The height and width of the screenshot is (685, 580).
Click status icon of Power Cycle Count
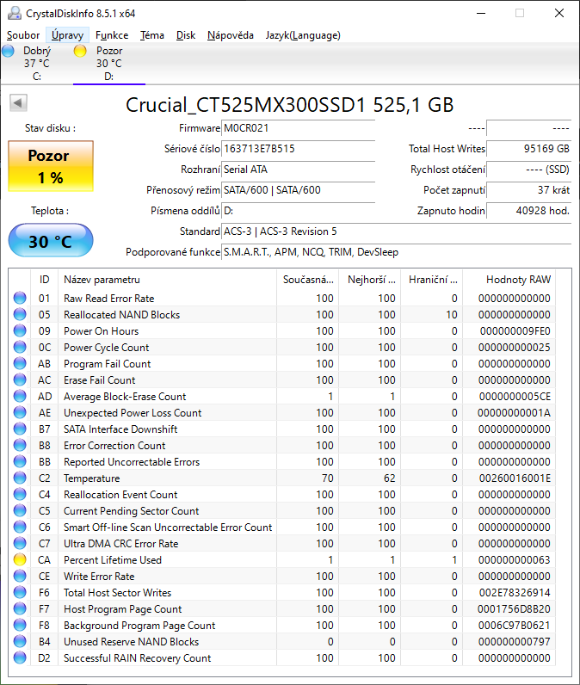(20, 347)
